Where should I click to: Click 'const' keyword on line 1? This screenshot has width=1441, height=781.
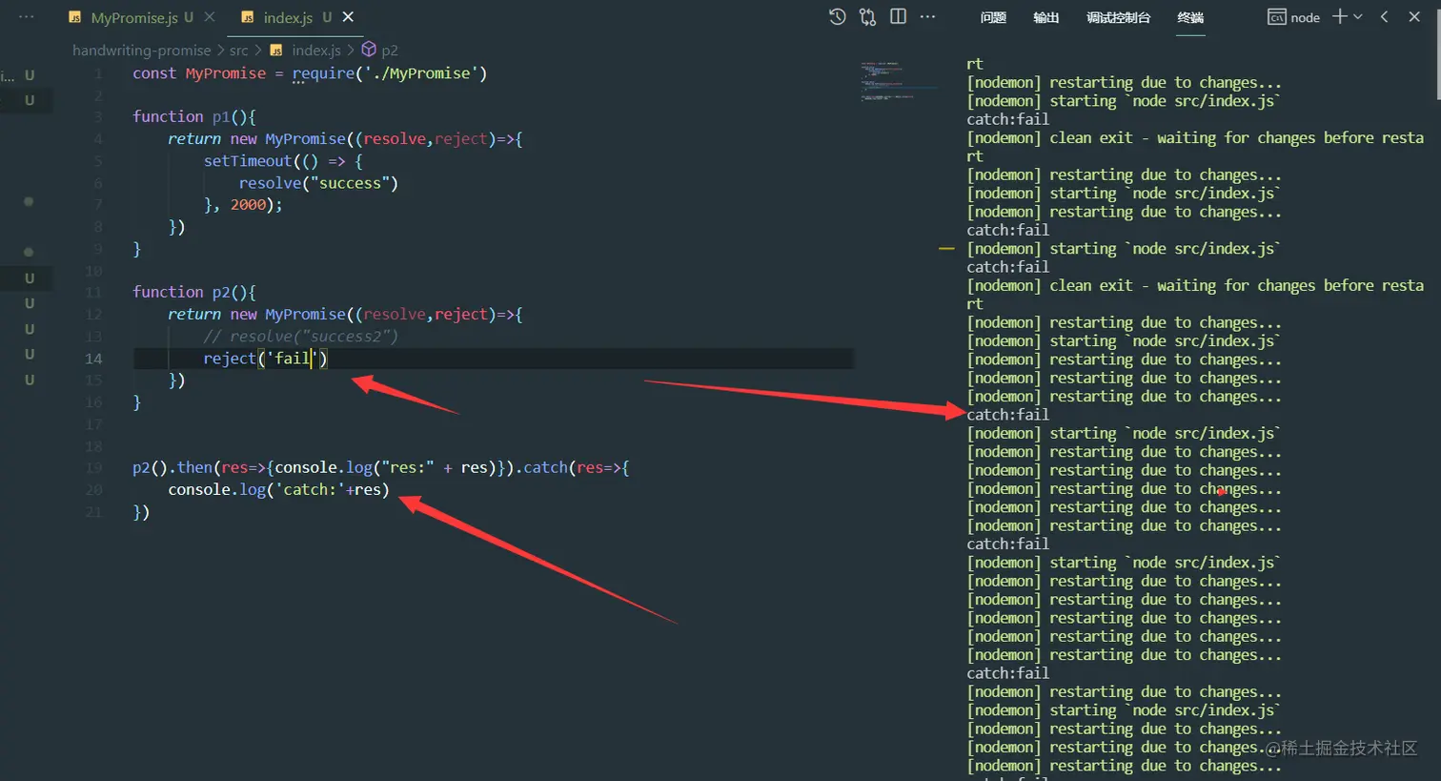(x=154, y=73)
